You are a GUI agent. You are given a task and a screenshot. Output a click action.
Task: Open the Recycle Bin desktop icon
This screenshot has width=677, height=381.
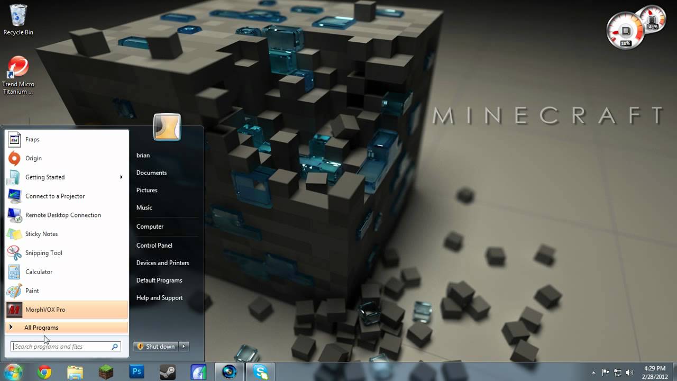pyautogui.click(x=18, y=20)
